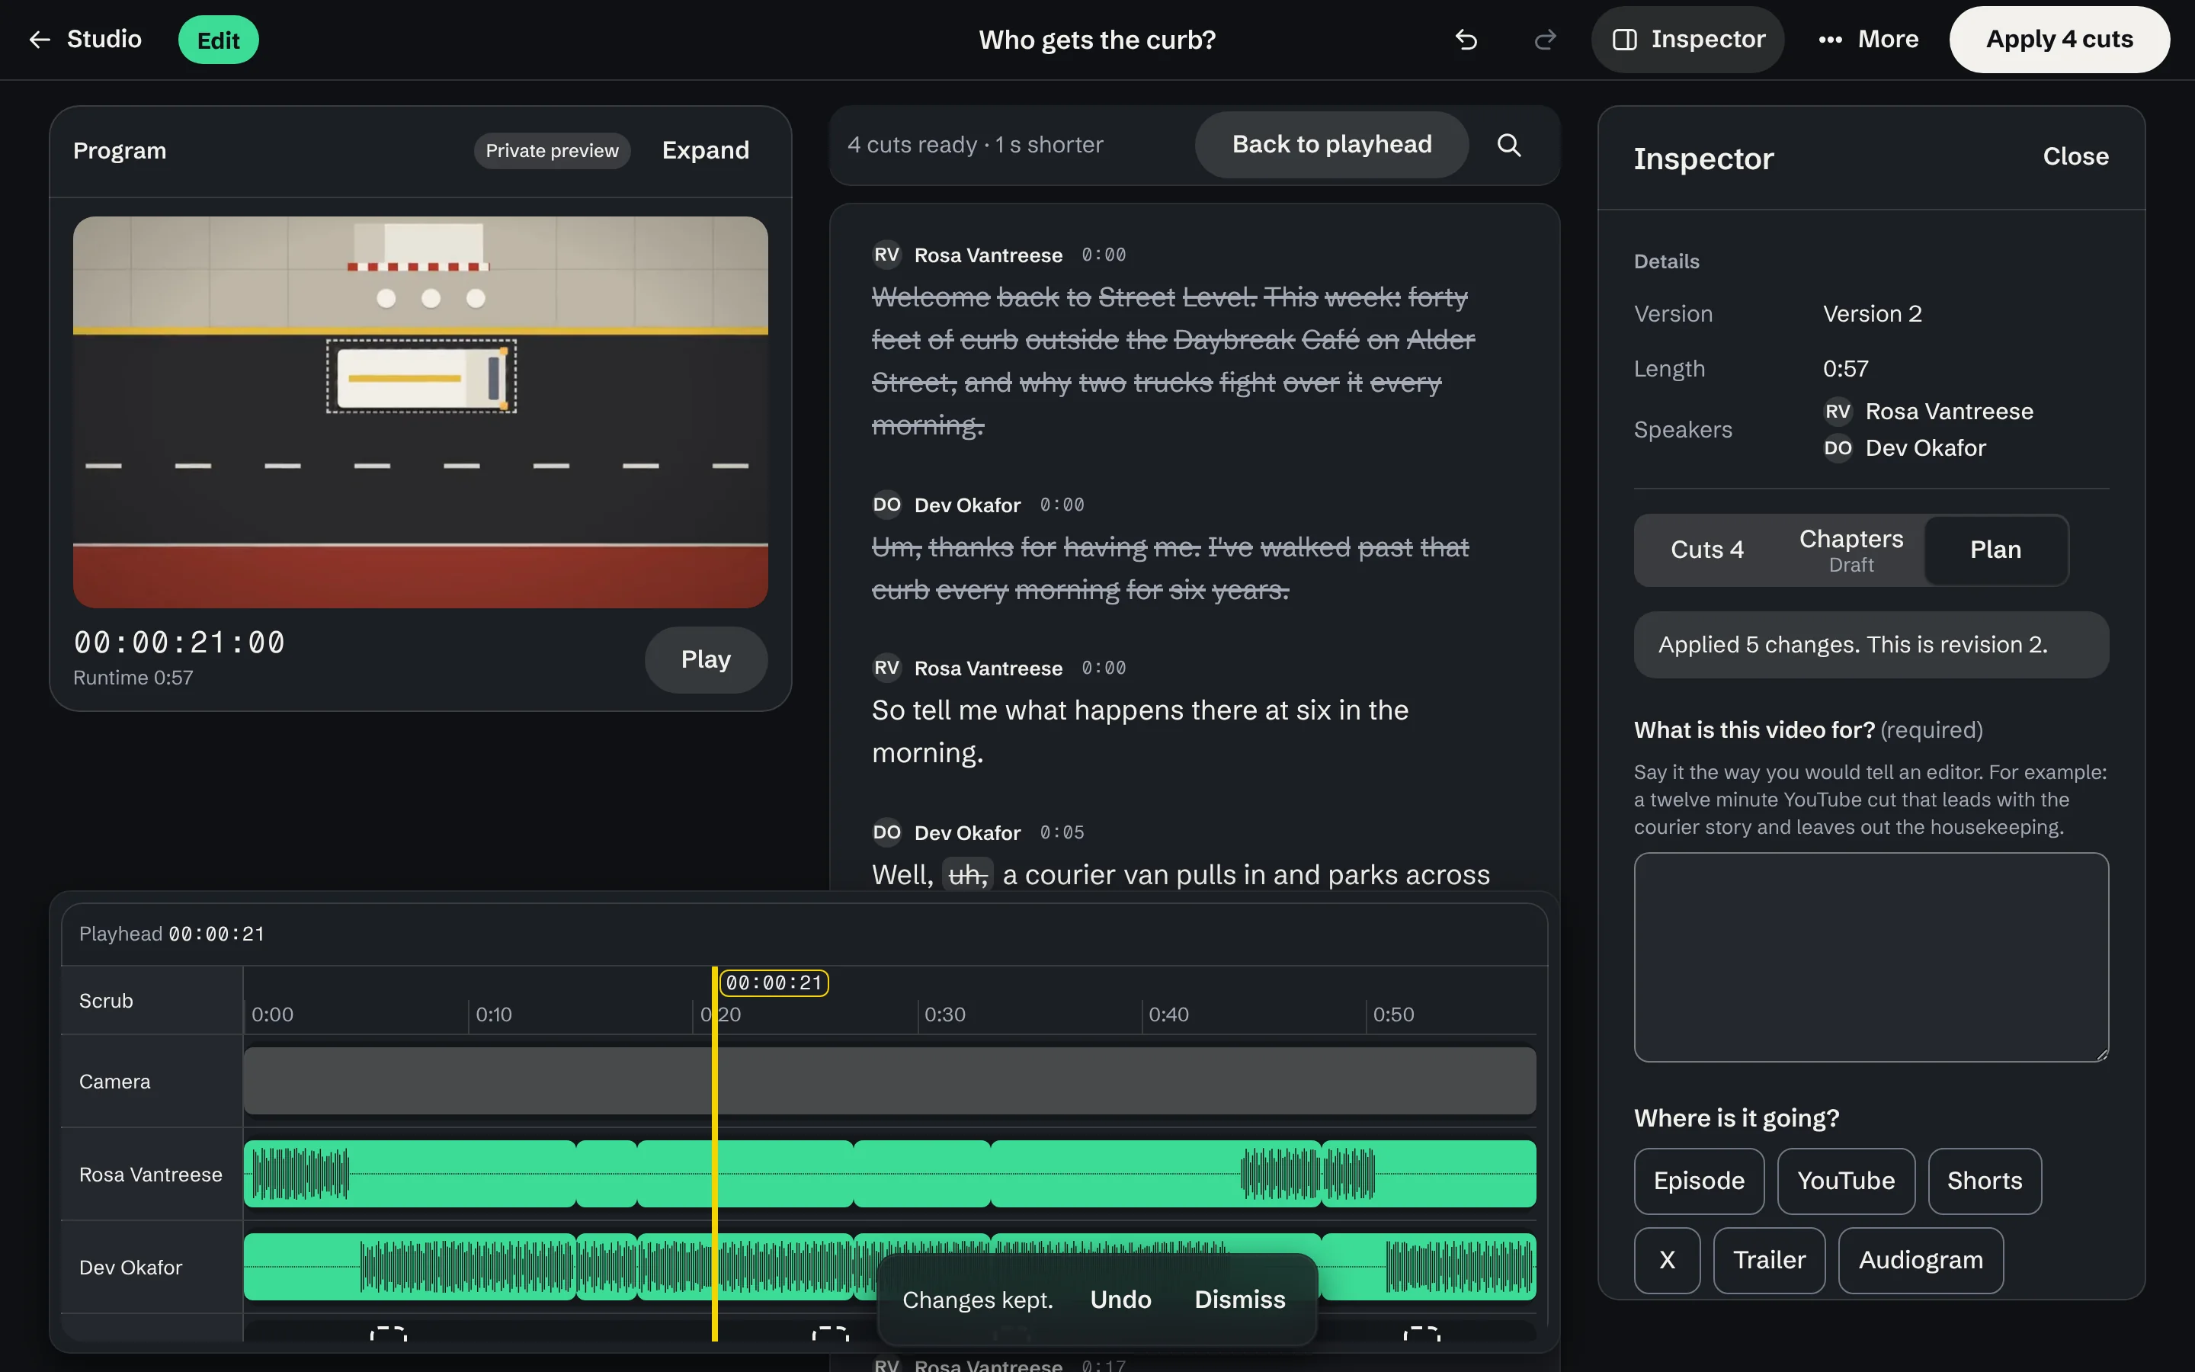Dismiss the Changes kept toast
This screenshot has height=1372, width=2195.
[1239, 1300]
